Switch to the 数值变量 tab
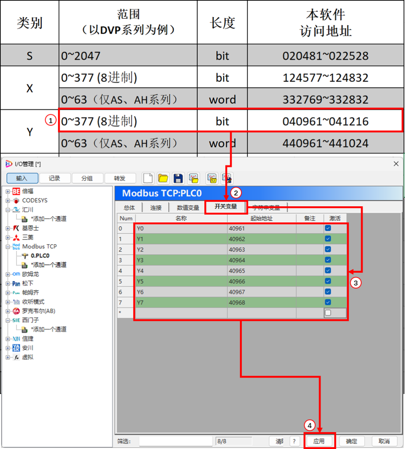Screen dimensions: 405x449 coord(188,208)
